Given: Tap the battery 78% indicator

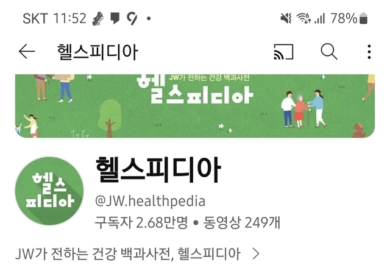Looking at the screenshot, I should (x=349, y=18).
